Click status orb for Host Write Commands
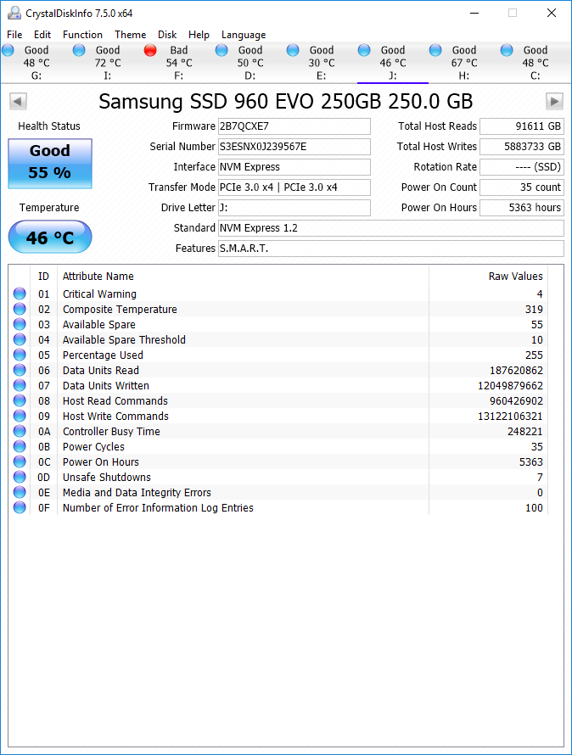The width and height of the screenshot is (572, 755). click(20, 416)
